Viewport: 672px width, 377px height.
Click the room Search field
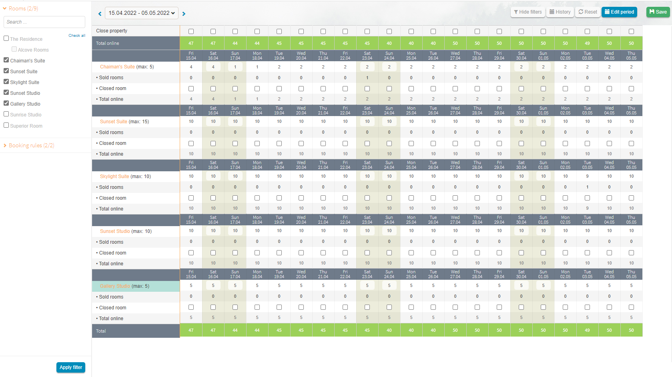click(44, 22)
